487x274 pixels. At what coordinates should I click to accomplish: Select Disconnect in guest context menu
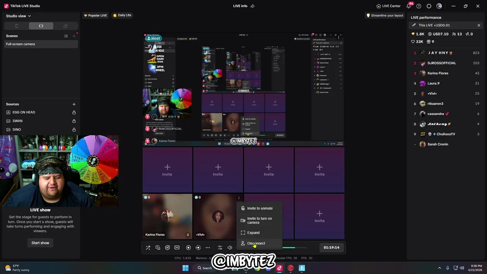[x=259, y=244]
